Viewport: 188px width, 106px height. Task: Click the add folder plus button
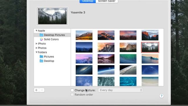click(x=36, y=90)
